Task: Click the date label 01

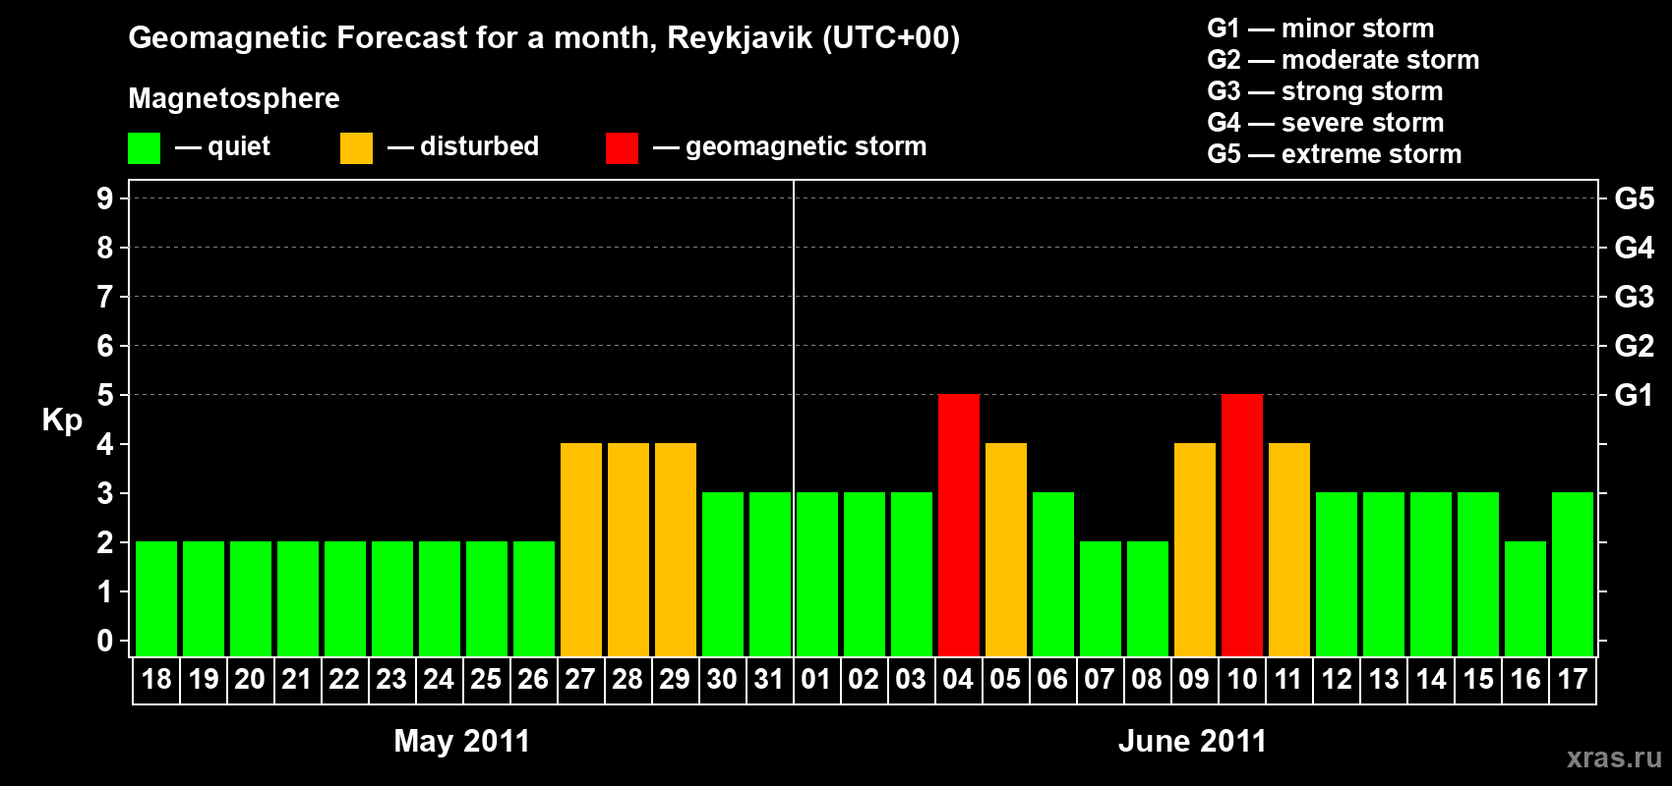Action: click(816, 679)
